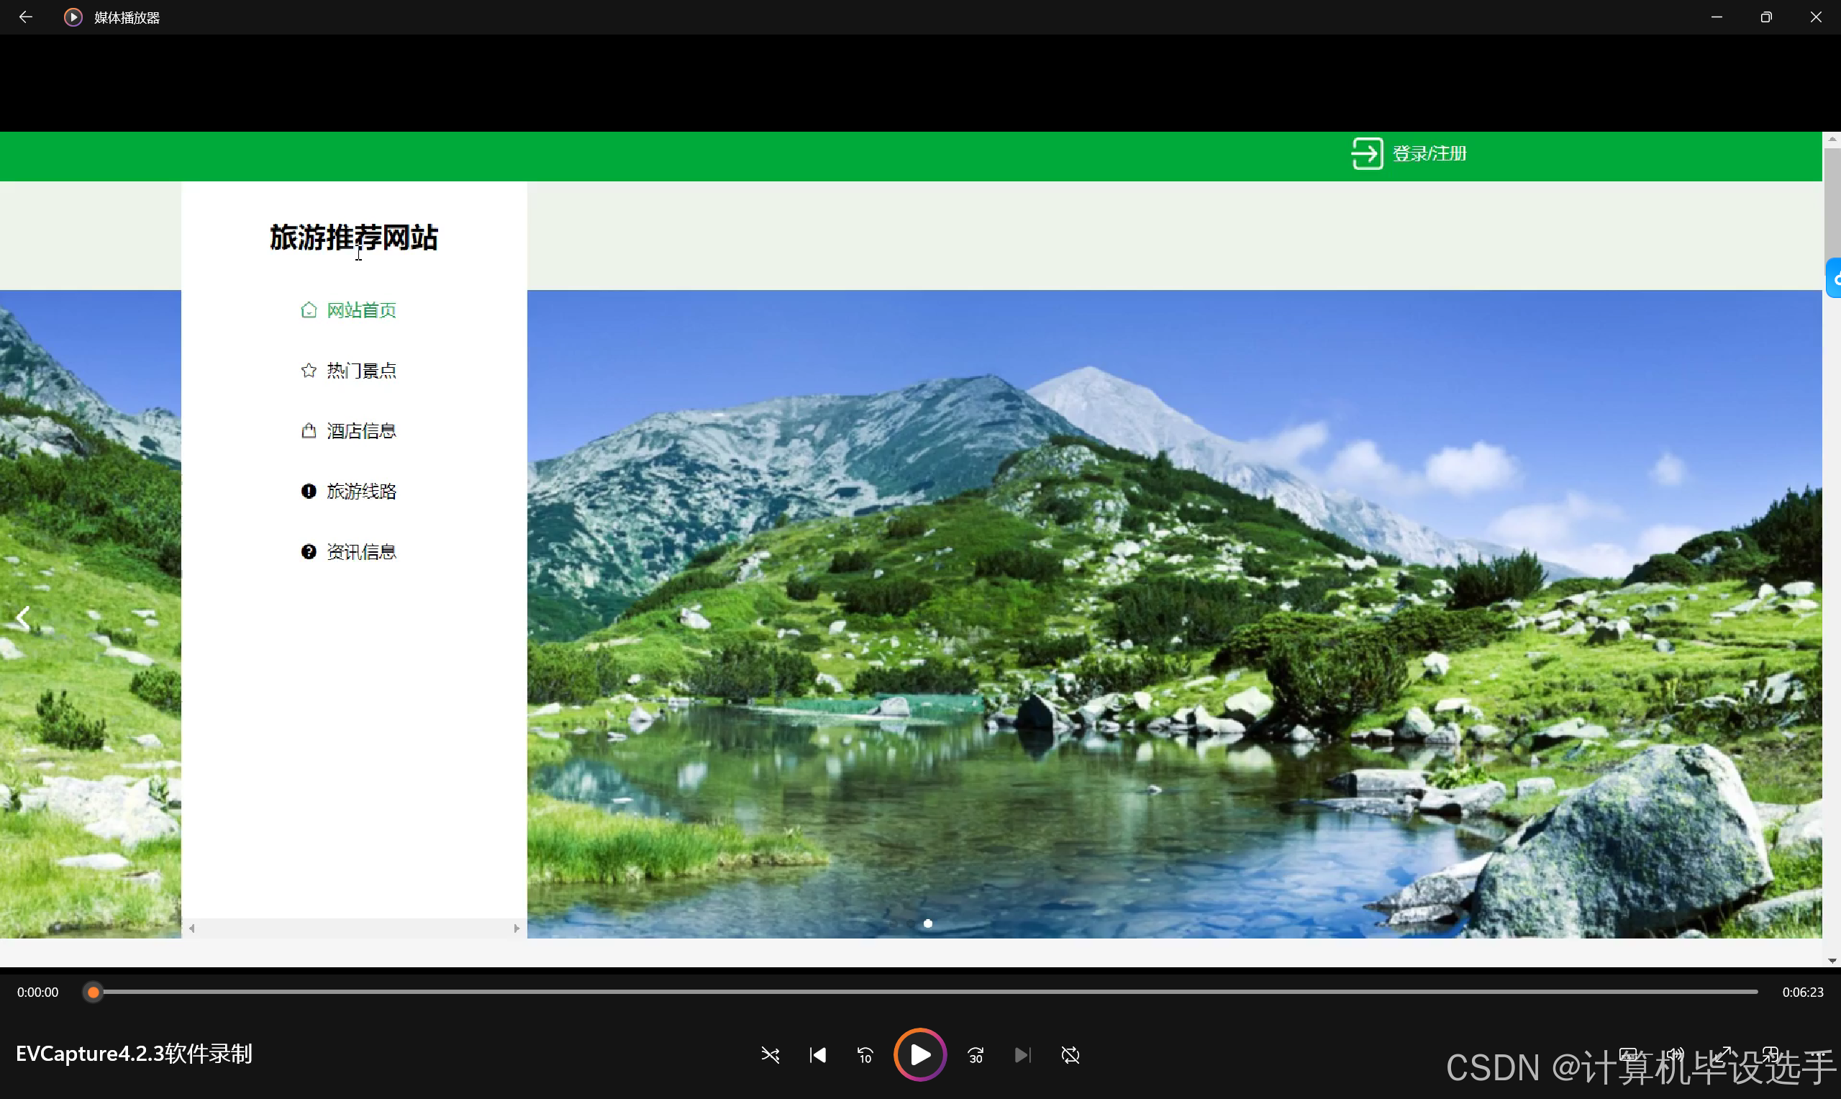
Task: Open 网站首页 menu item
Action: [x=360, y=310]
